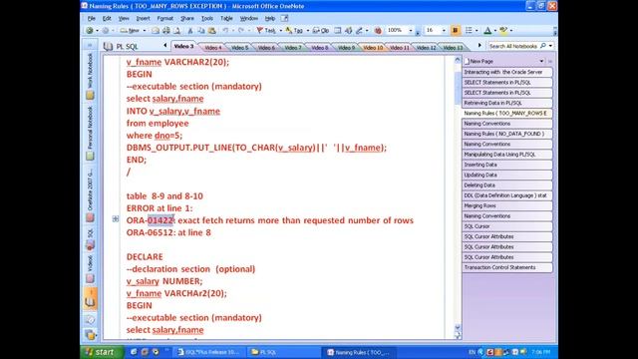The image size is (638, 359).
Task: Click the Undo arrow icon
Action: pos(225,31)
